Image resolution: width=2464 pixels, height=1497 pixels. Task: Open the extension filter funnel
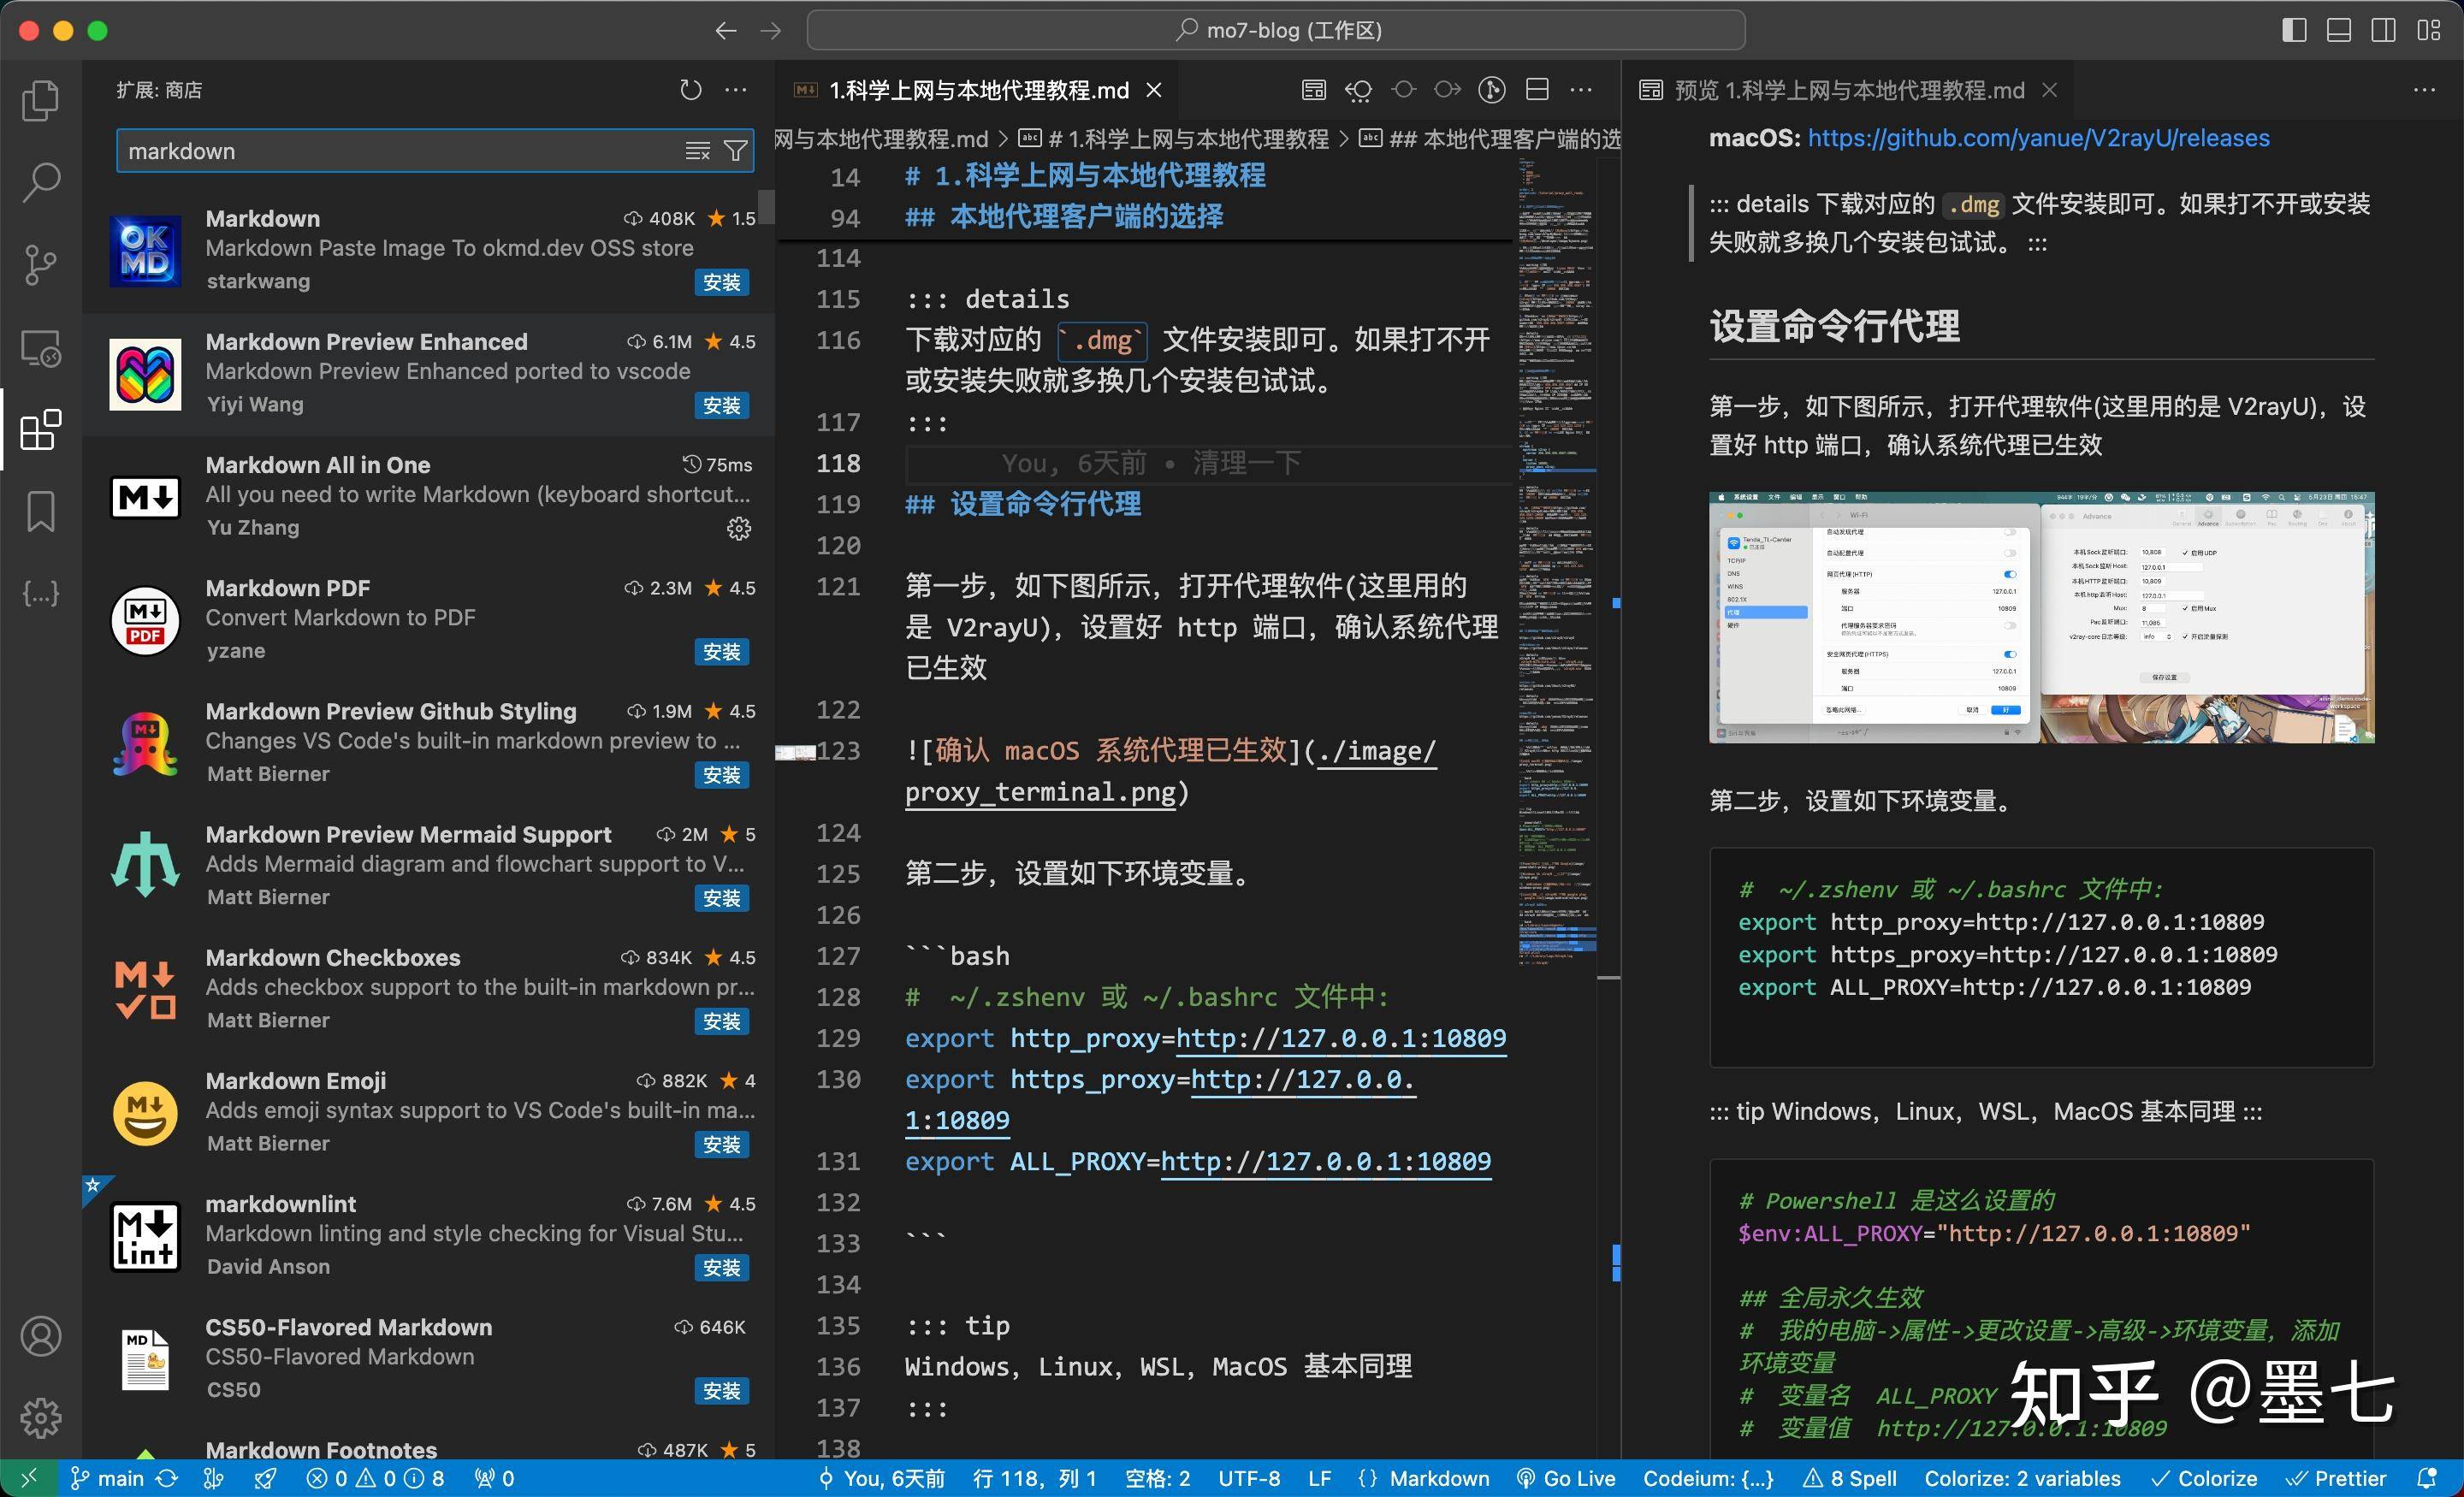coord(736,151)
